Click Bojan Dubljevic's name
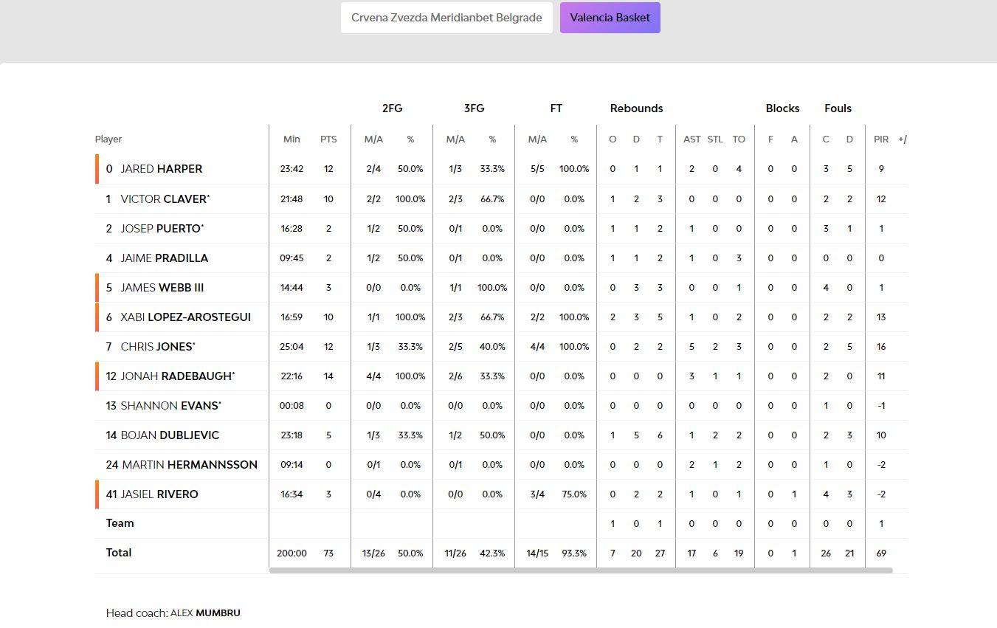 tap(170, 435)
